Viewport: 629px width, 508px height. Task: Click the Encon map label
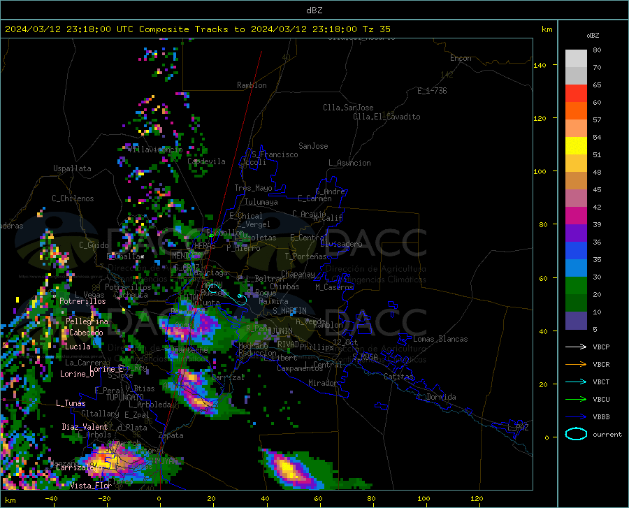click(x=461, y=58)
